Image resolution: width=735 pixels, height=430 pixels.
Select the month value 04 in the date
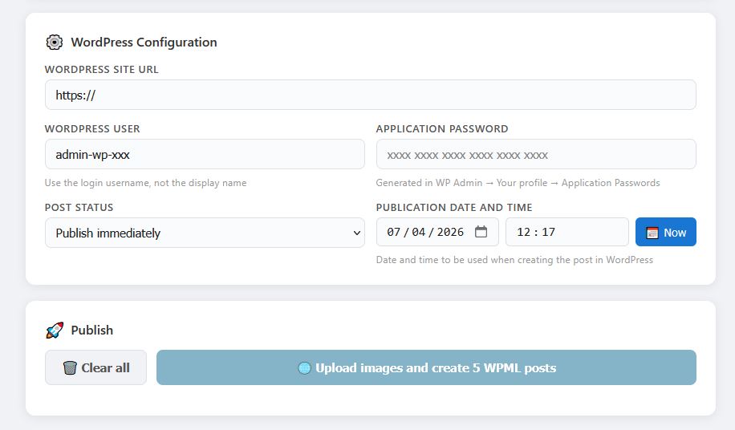tap(419, 232)
